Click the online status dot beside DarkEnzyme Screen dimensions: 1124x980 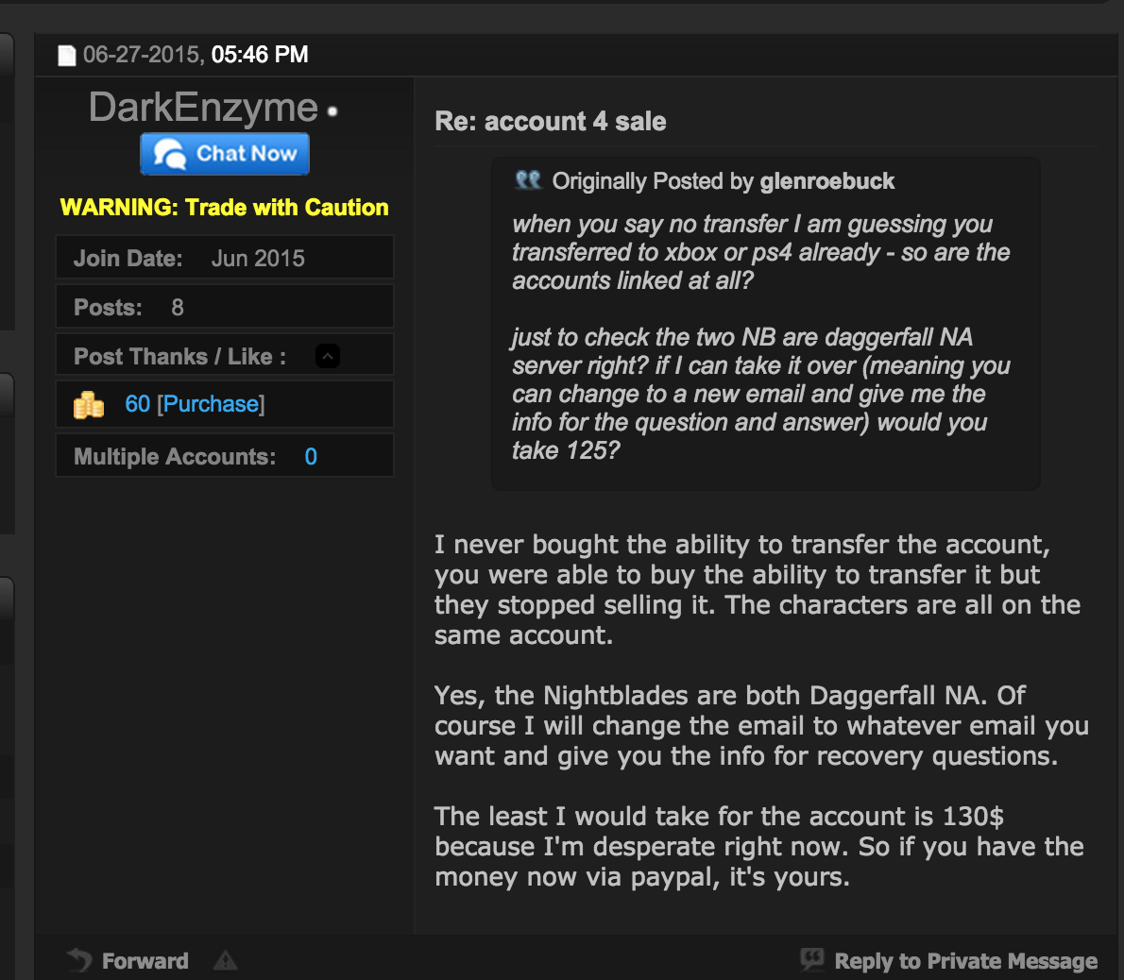[x=332, y=111]
